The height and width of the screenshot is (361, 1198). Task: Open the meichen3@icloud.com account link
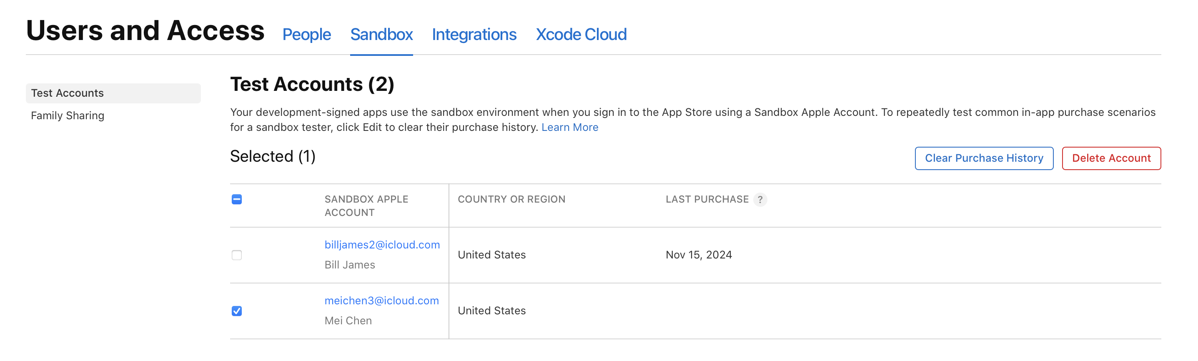(x=381, y=301)
